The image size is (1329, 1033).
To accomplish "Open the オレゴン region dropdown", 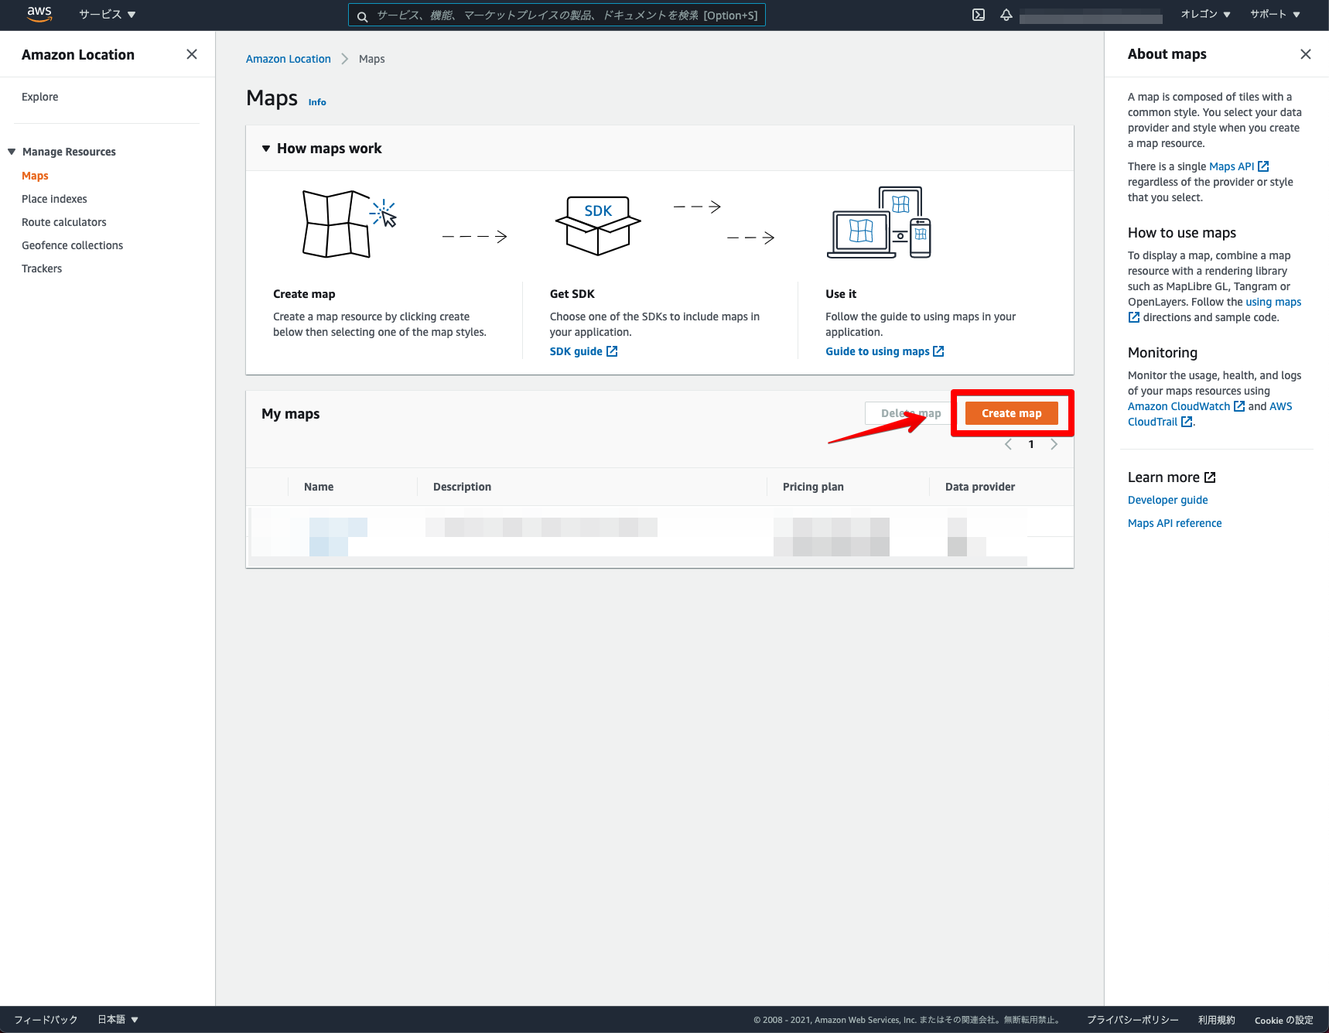I will pos(1204,14).
